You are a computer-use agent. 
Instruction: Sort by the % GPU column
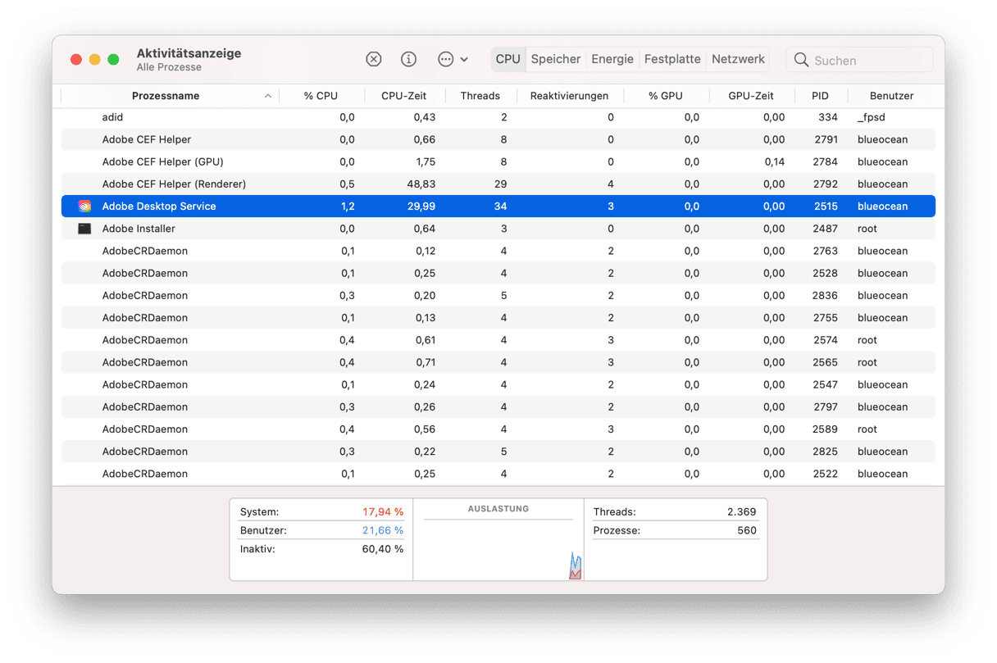pos(666,96)
